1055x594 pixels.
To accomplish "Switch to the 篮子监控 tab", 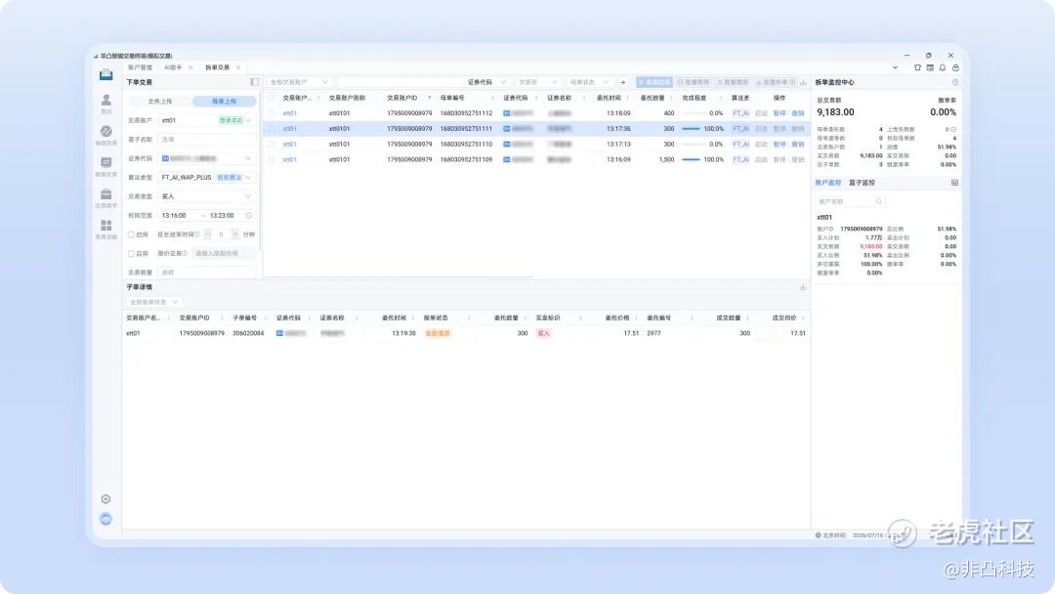I will (862, 183).
